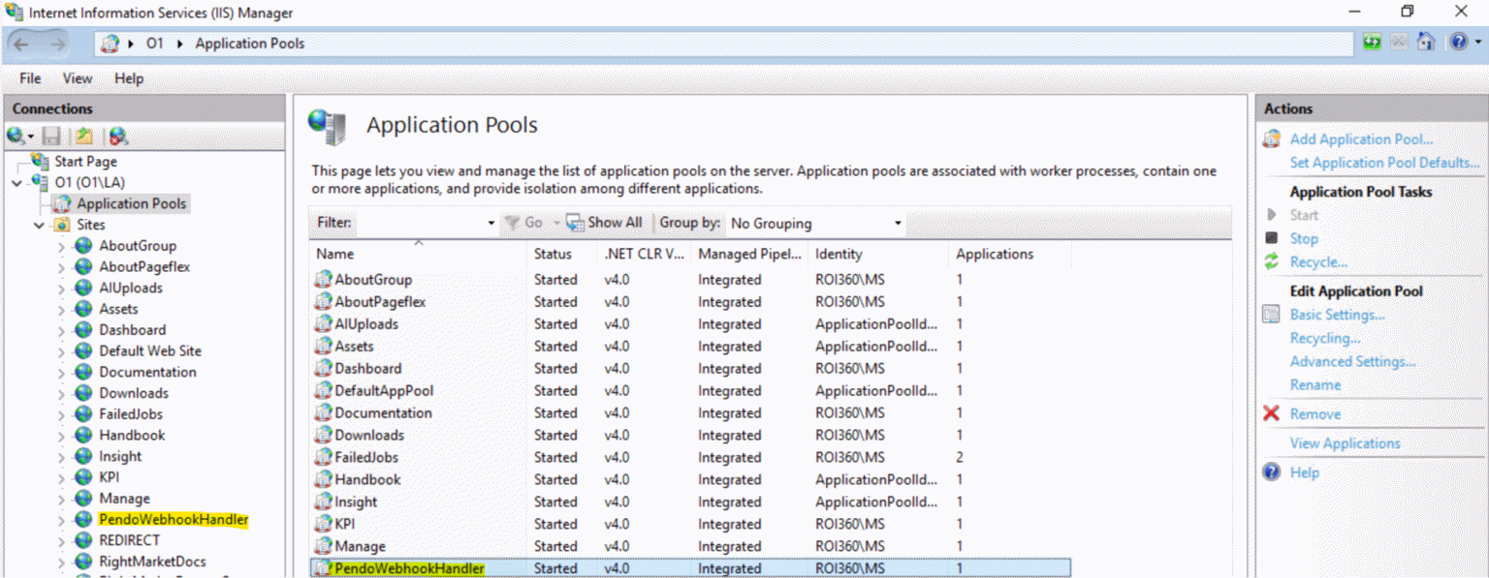Click the Back navigation arrow

pos(22,44)
